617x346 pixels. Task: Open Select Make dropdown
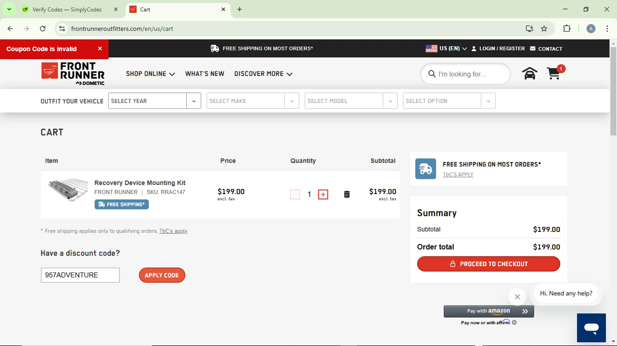(x=253, y=101)
